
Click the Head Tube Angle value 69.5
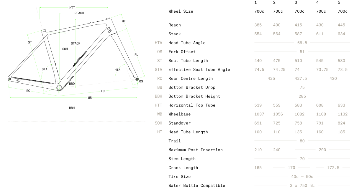[302, 43]
